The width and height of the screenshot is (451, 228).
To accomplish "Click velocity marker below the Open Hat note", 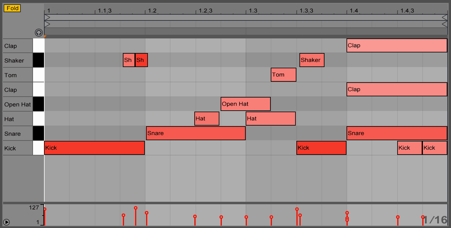I will (x=221, y=217).
